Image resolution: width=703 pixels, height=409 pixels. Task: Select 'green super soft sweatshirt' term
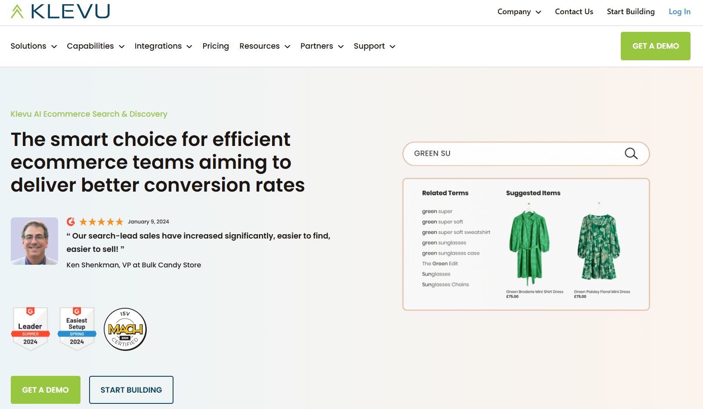click(x=456, y=232)
